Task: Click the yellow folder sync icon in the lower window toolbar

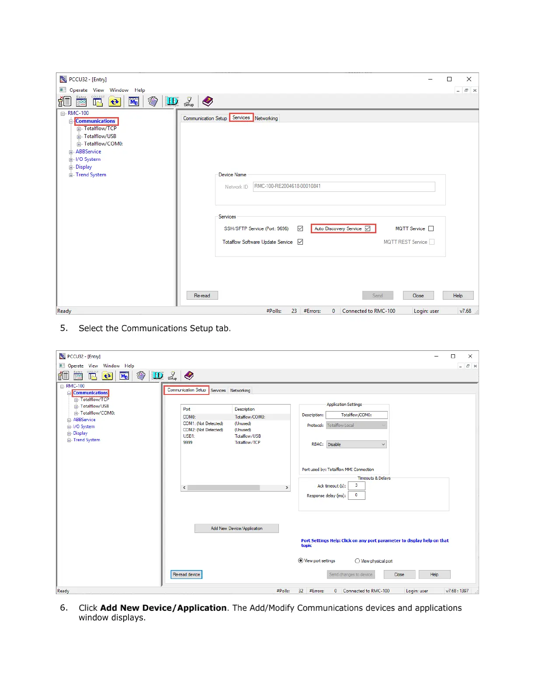Action: [108, 376]
